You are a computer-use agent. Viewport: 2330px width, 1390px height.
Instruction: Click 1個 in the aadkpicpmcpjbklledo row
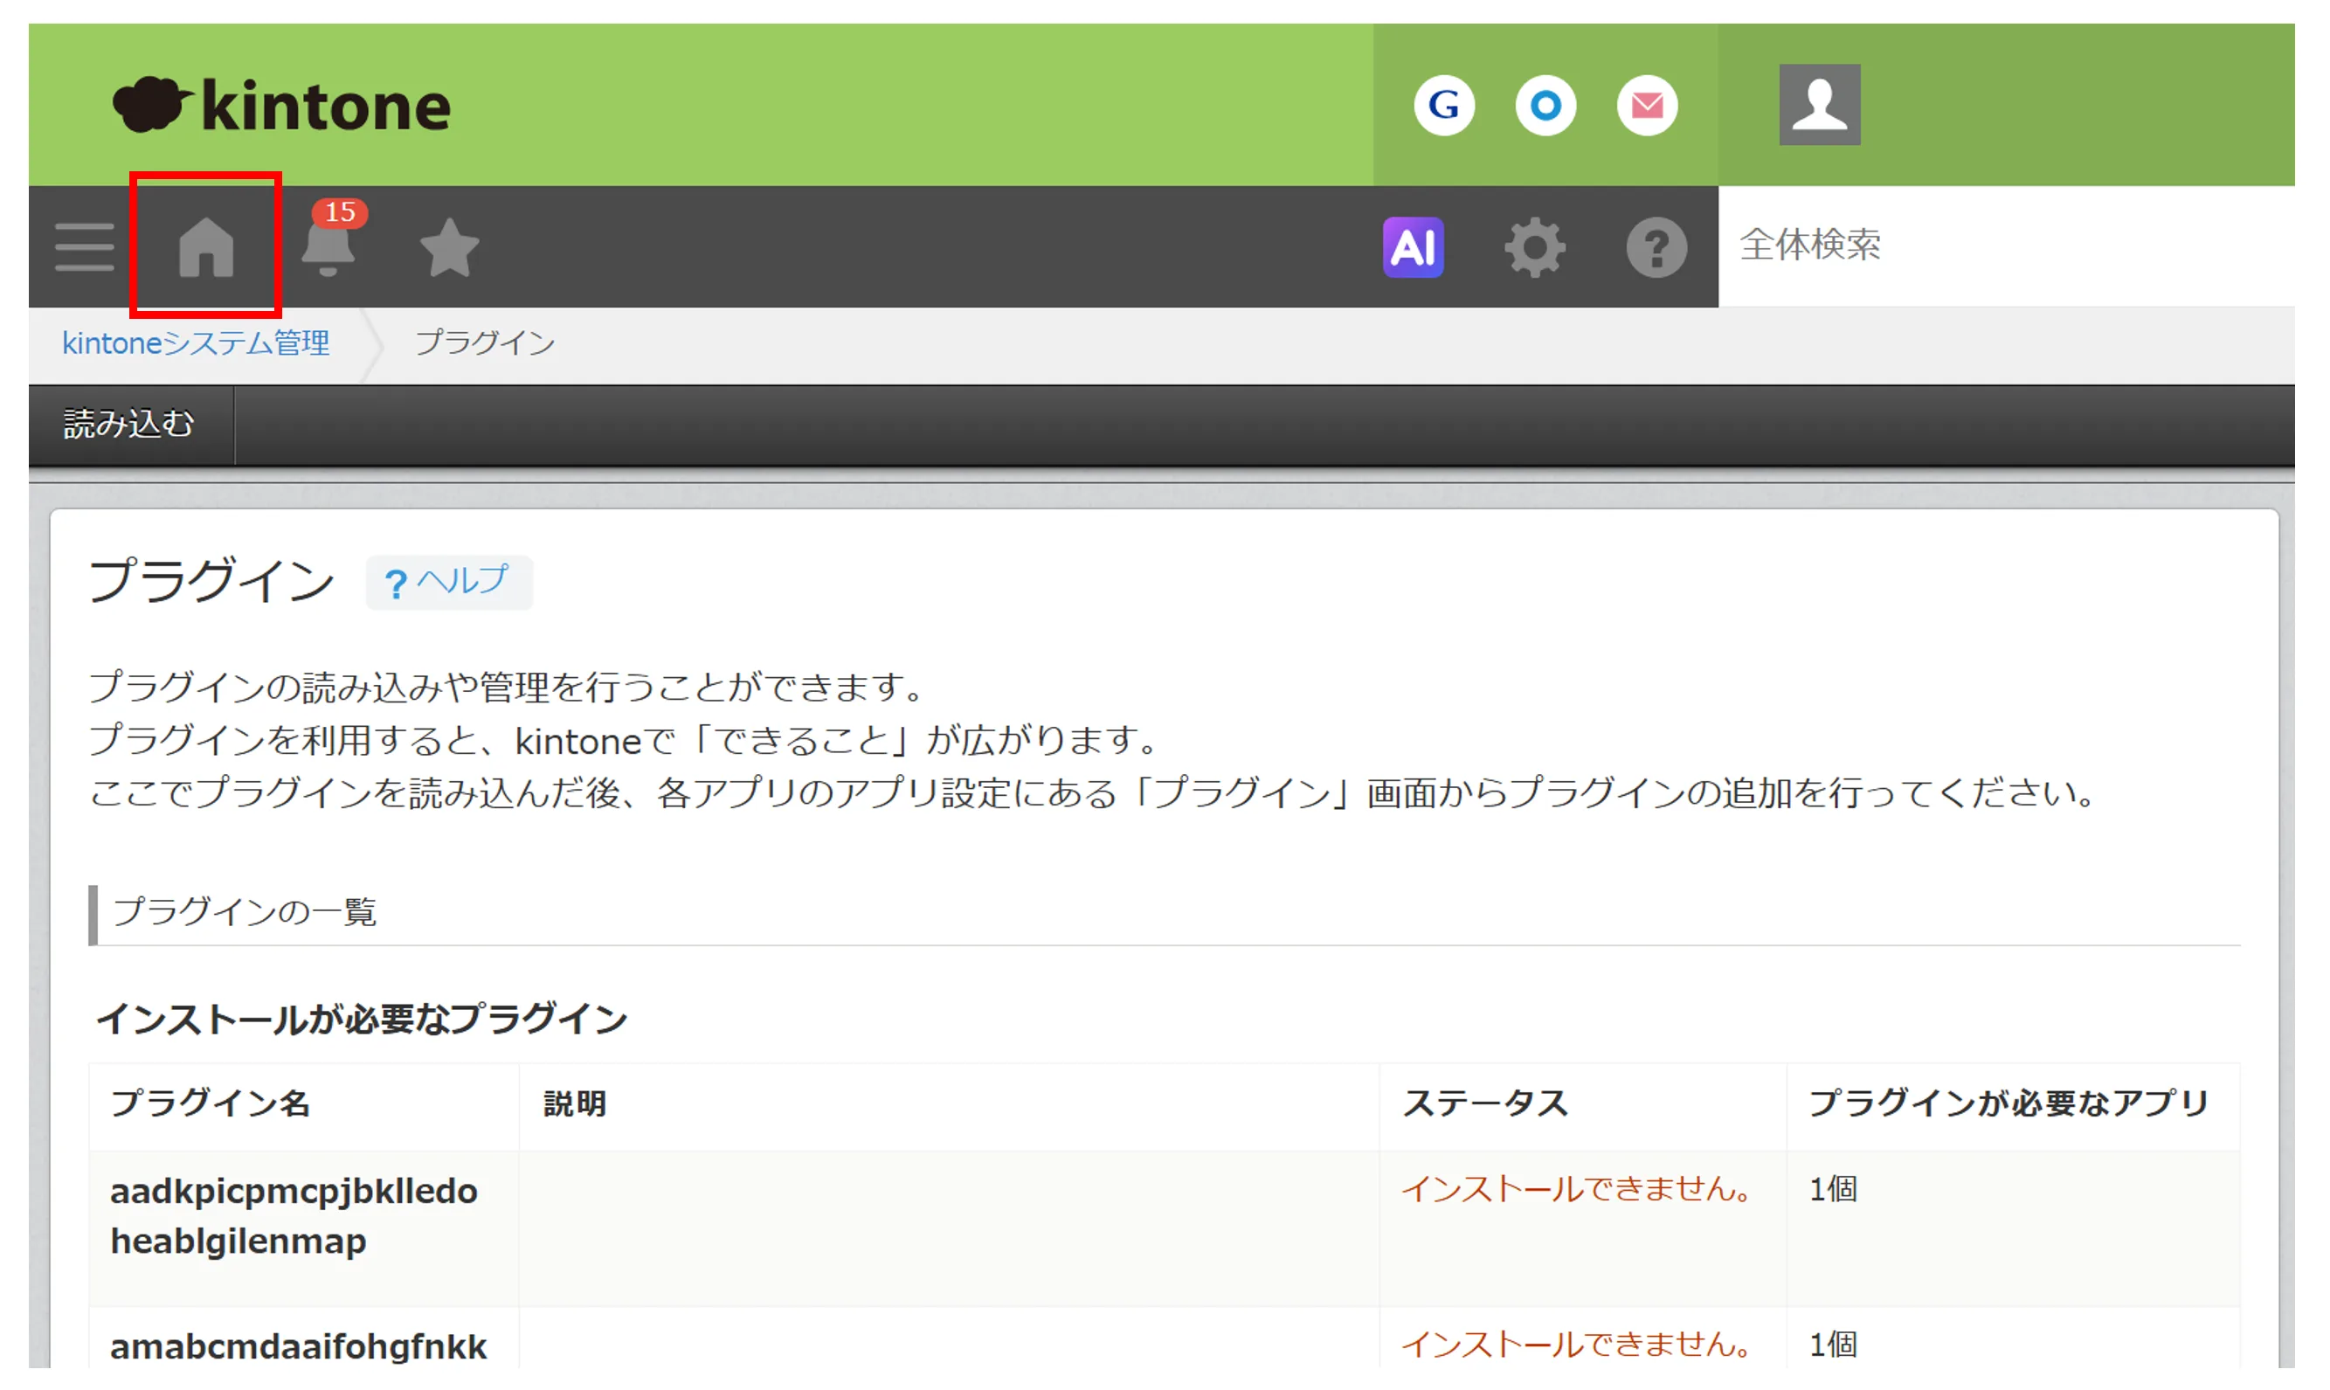pyautogui.click(x=1833, y=1190)
